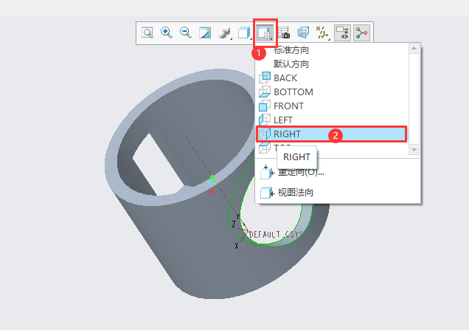The image size is (469, 330).
Task: Open the saved orientations cube icon
Action: point(244,32)
